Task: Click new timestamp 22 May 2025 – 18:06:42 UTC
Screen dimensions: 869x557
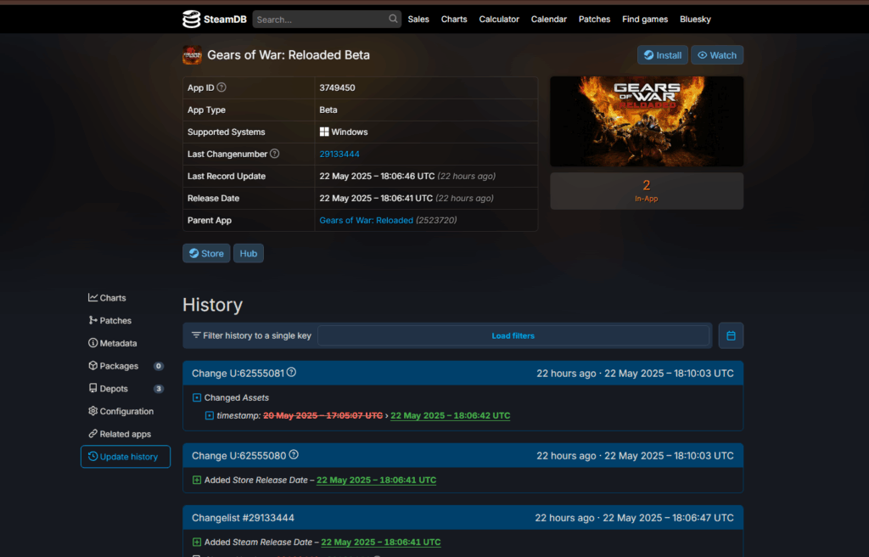Action: (x=451, y=415)
